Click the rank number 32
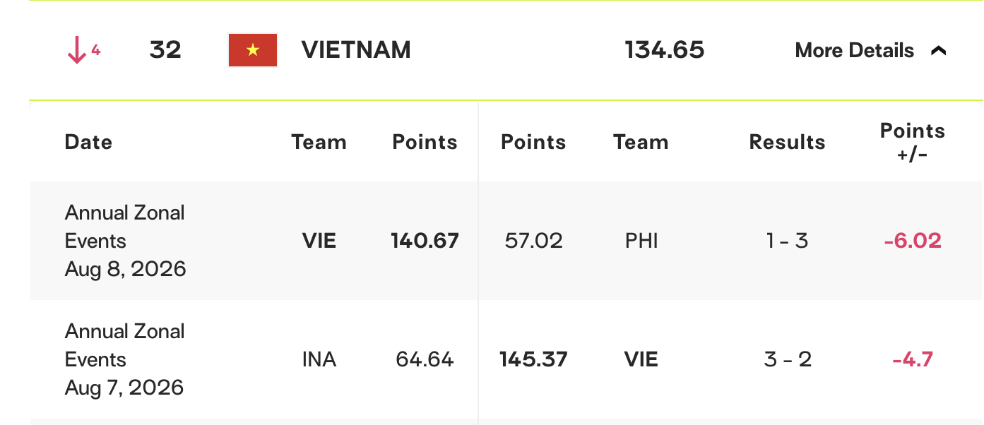The height and width of the screenshot is (425, 984). click(x=165, y=50)
